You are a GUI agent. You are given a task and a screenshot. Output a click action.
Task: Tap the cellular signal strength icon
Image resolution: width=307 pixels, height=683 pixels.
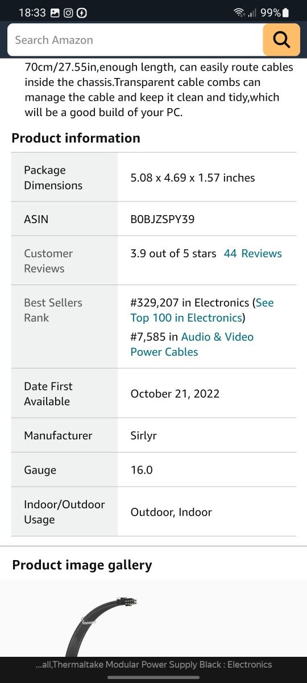click(252, 13)
